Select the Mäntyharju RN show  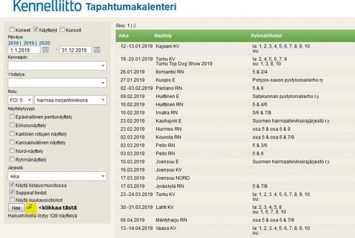click(172, 220)
